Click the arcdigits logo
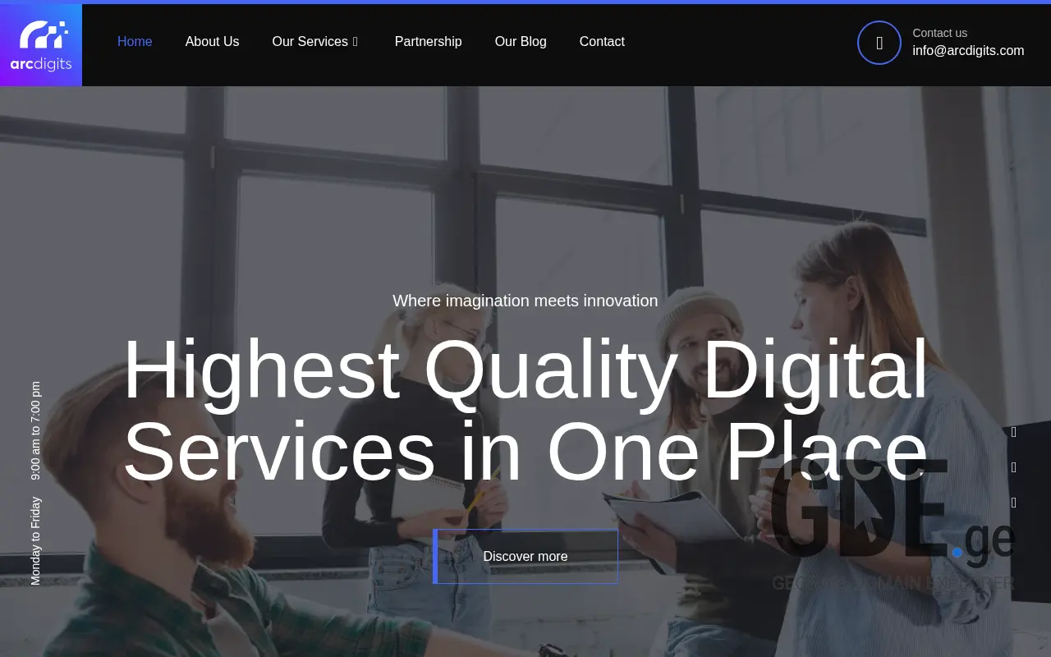 tap(40, 45)
